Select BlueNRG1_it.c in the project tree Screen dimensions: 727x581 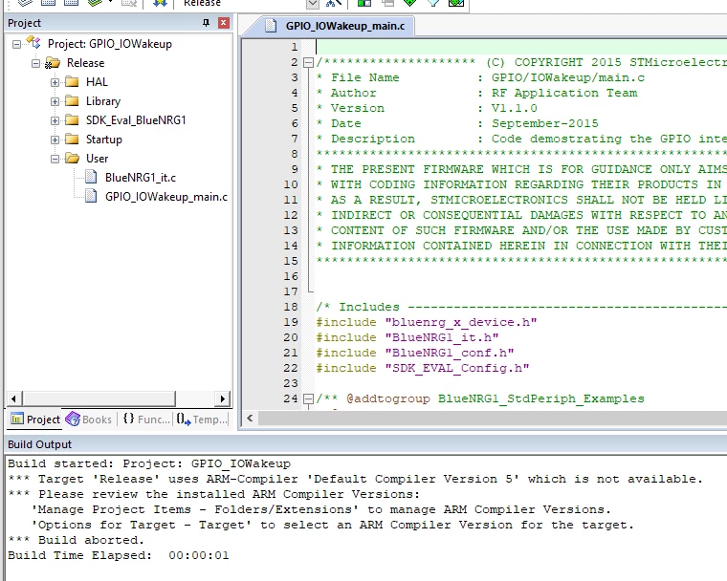[x=141, y=178]
